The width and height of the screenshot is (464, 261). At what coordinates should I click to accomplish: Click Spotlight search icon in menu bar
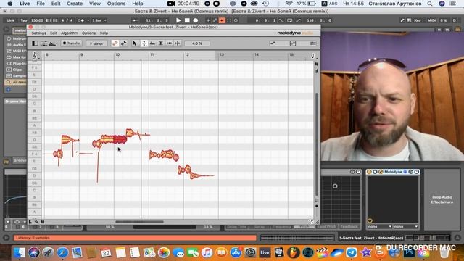click(x=430, y=4)
